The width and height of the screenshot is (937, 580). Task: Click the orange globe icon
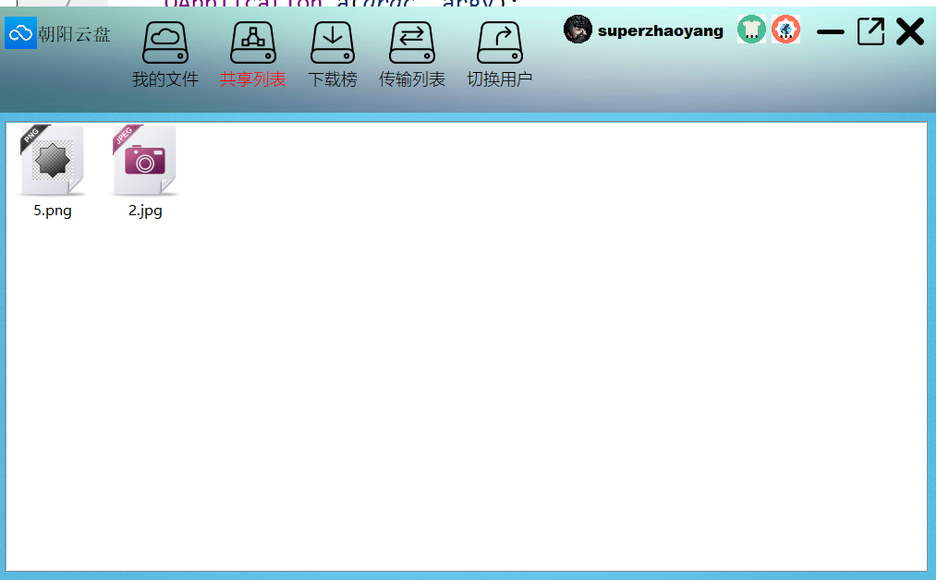click(x=785, y=30)
